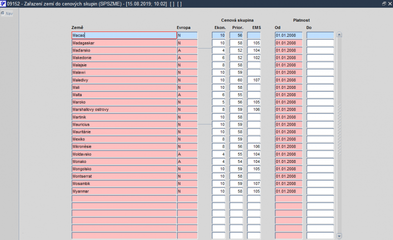393x240 pixels.
Task: Select the Makedonie country field
Action: pyautogui.click(x=124, y=57)
